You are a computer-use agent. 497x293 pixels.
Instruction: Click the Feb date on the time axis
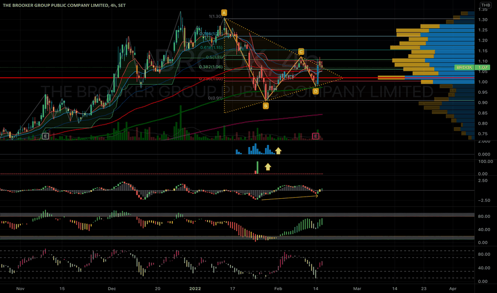pyautogui.click(x=278, y=289)
